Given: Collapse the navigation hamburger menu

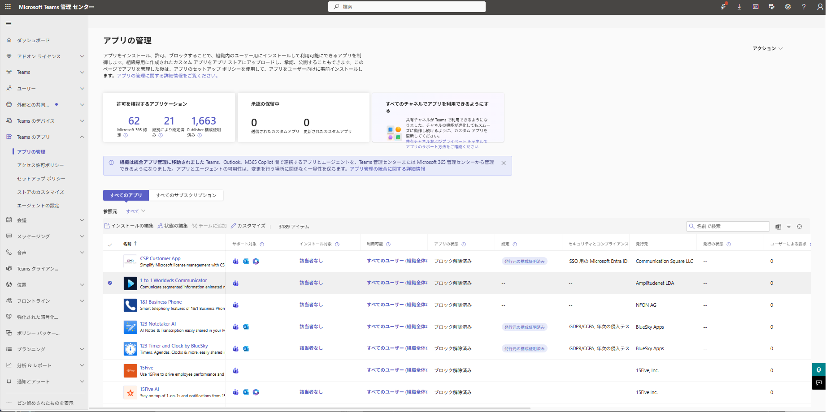Looking at the screenshot, I should 9,23.
